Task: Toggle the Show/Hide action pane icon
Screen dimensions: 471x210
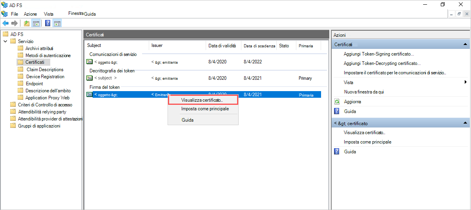Action: click(57, 23)
